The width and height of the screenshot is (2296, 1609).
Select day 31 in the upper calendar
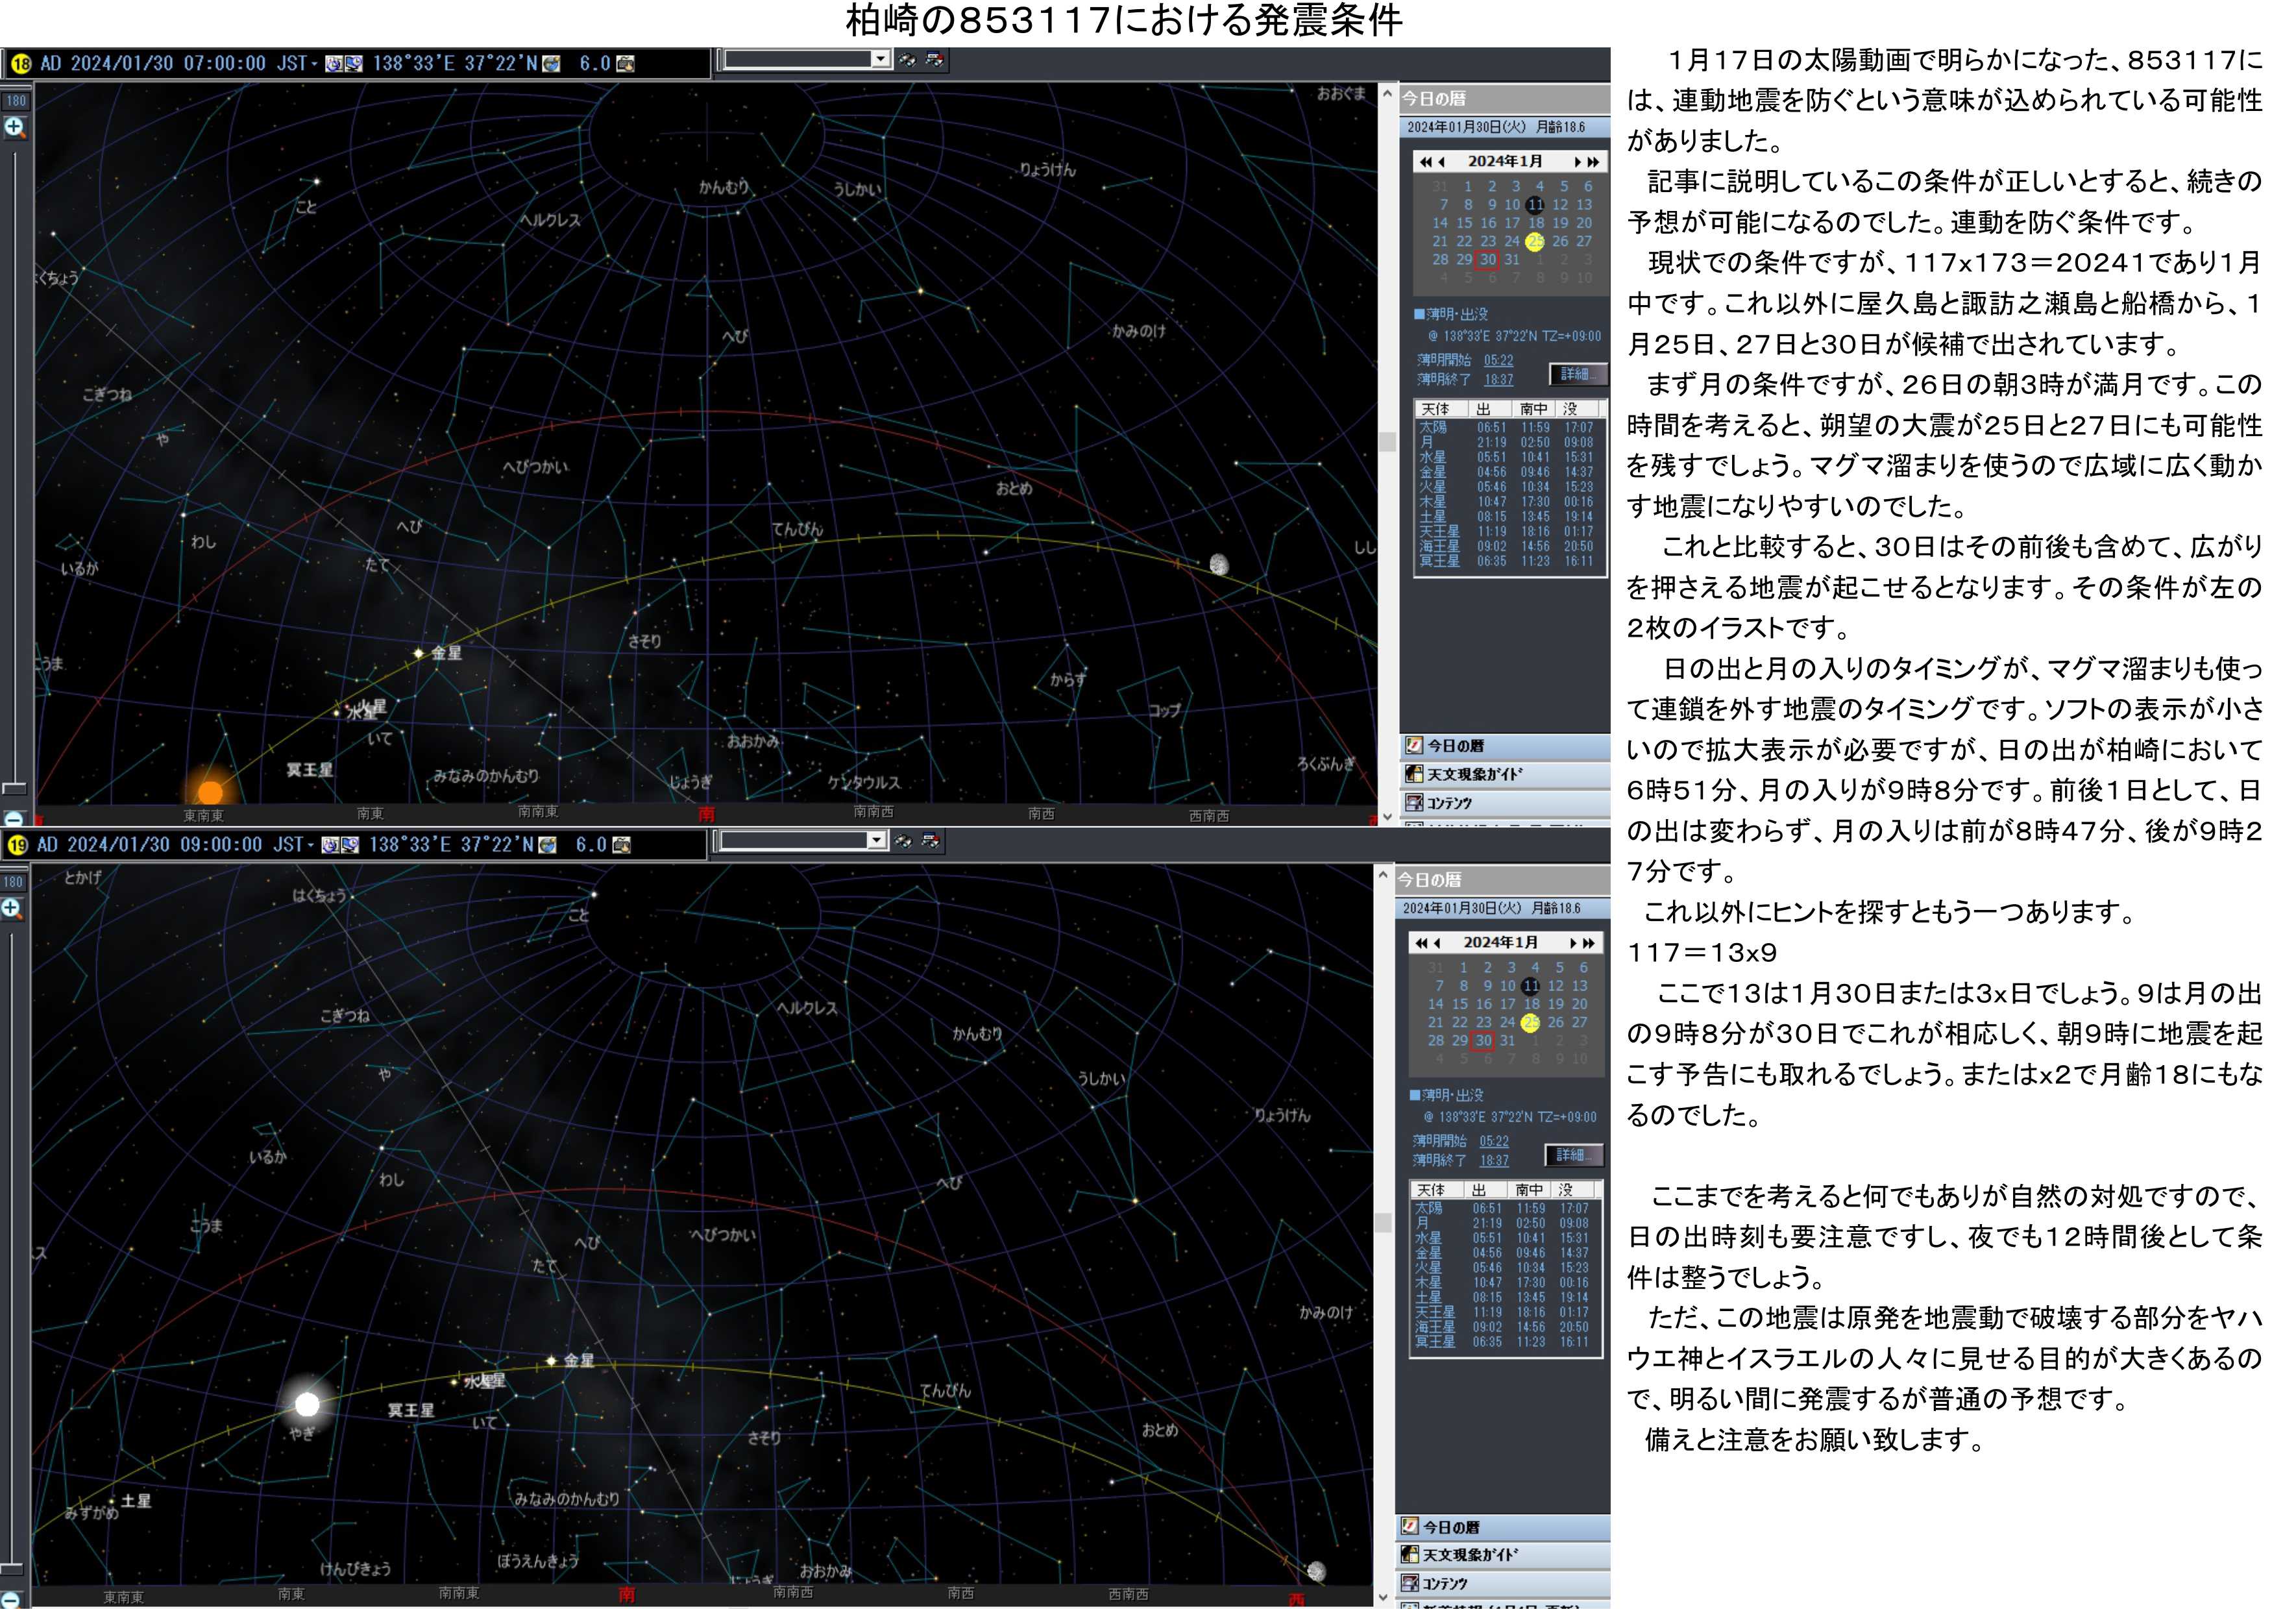coord(1512,259)
